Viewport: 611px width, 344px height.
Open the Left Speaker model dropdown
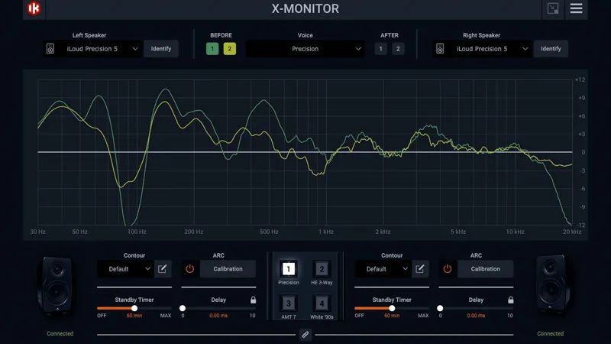[92, 49]
